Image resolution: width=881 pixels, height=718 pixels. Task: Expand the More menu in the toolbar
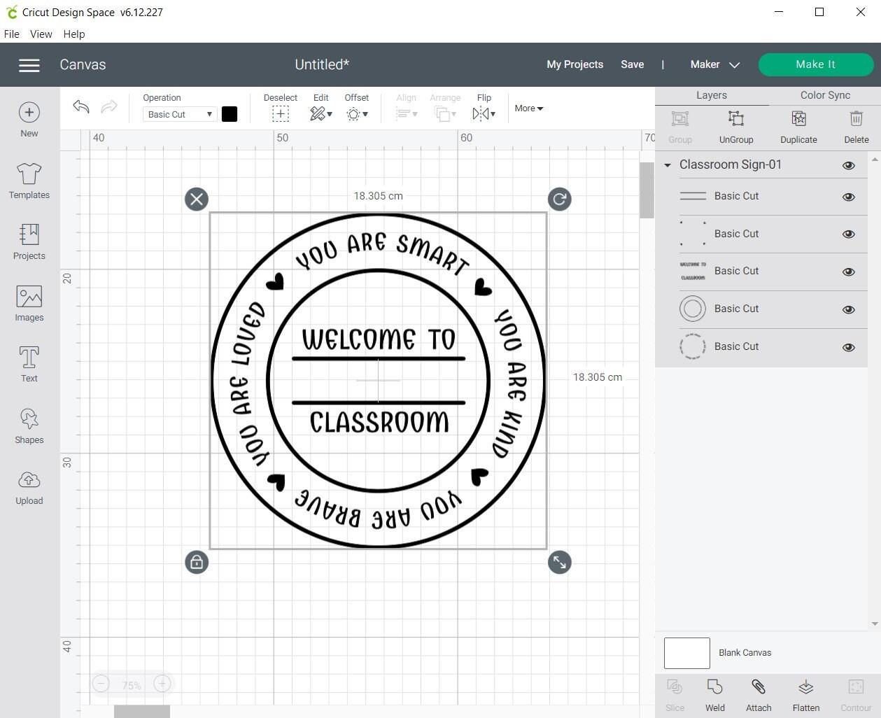click(x=528, y=108)
